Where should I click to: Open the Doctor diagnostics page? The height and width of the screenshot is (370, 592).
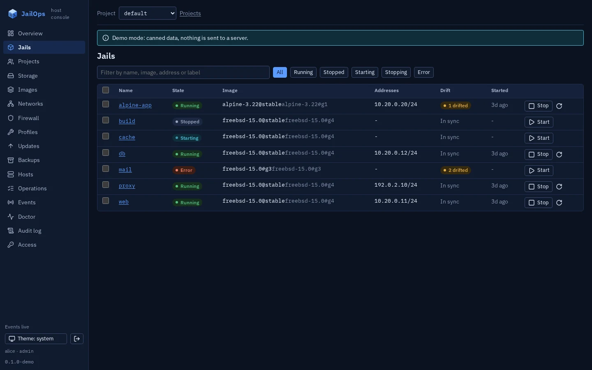pos(44,217)
